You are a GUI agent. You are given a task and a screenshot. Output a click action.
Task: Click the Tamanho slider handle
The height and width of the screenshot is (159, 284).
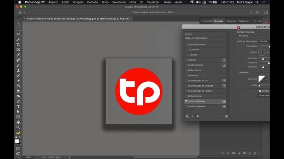263,67
